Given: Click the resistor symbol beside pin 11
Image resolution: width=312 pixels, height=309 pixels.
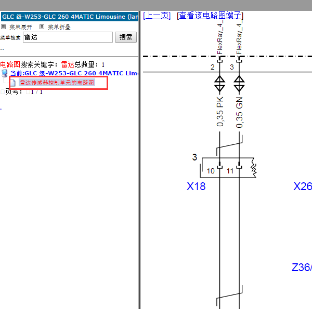Looking at the screenshot, I should pyautogui.click(x=254, y=168).
